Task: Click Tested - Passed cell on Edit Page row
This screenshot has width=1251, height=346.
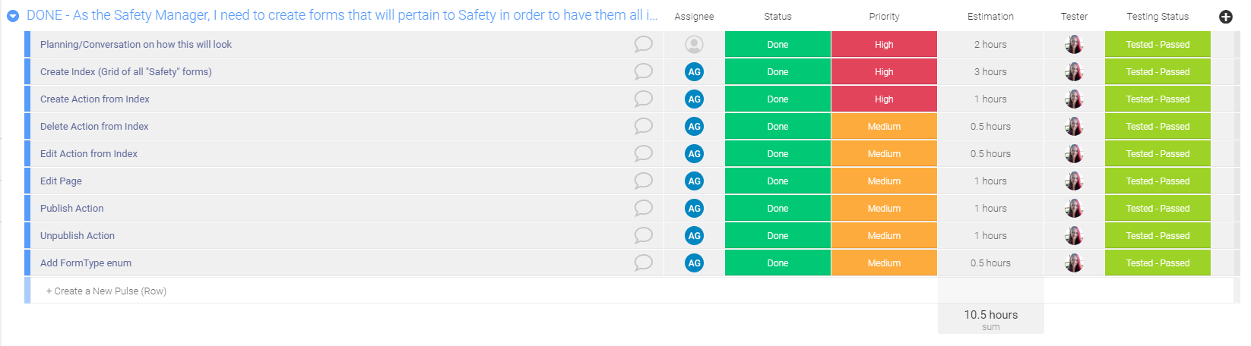Action: point(1158,181)
